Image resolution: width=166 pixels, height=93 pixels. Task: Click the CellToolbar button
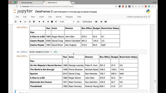[x=87, y=22]
